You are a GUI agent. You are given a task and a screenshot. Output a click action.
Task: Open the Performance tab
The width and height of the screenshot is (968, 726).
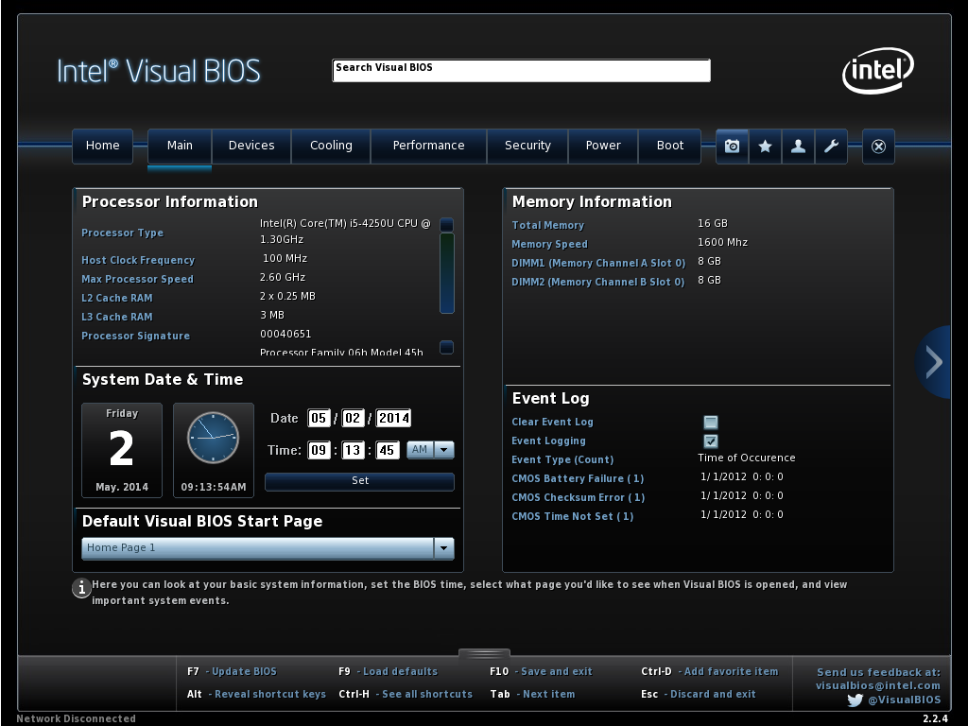(x=428, y=146)
